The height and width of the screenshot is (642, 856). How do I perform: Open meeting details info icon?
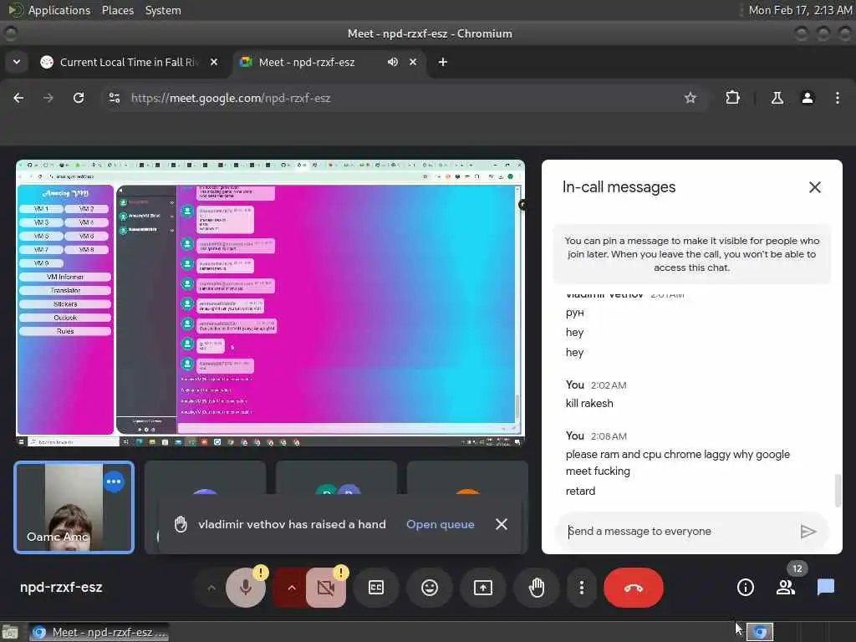pyautogui.click(x=745, y=588)
